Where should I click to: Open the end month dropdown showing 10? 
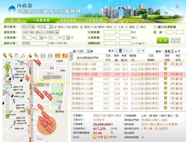(68, 38)
